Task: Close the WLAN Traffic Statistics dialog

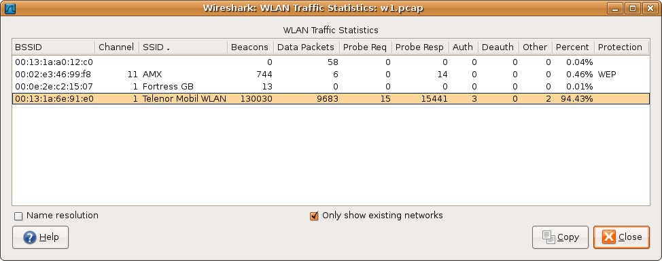Action: (x=621, y=237)
